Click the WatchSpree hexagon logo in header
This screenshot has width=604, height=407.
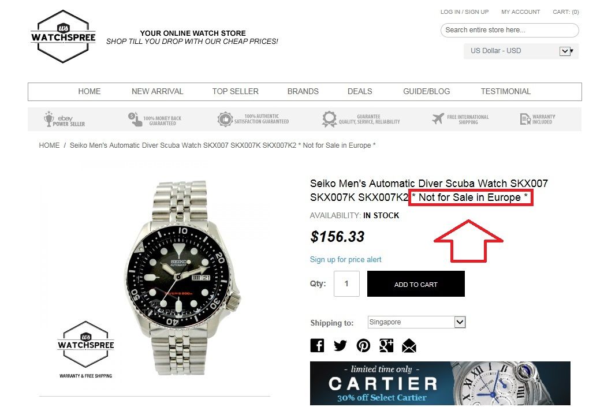pyautogui.click(x=63, y=36)
